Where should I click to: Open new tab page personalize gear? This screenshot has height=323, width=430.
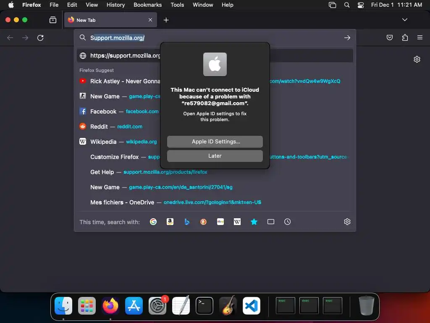(x=417, y=59)
